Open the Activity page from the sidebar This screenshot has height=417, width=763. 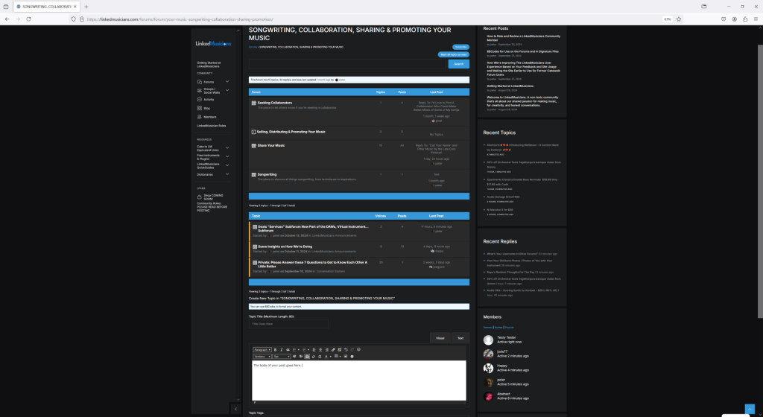coord(209,99)
